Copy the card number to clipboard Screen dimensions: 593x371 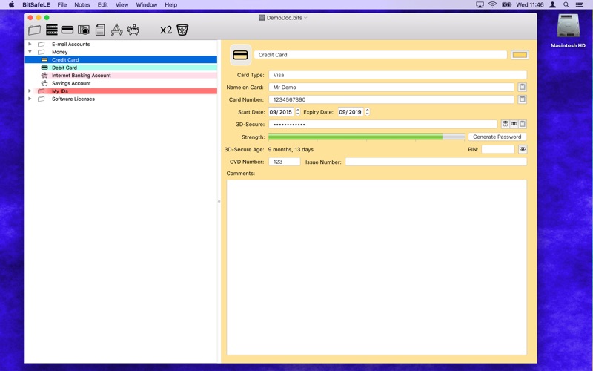point(523,99)
